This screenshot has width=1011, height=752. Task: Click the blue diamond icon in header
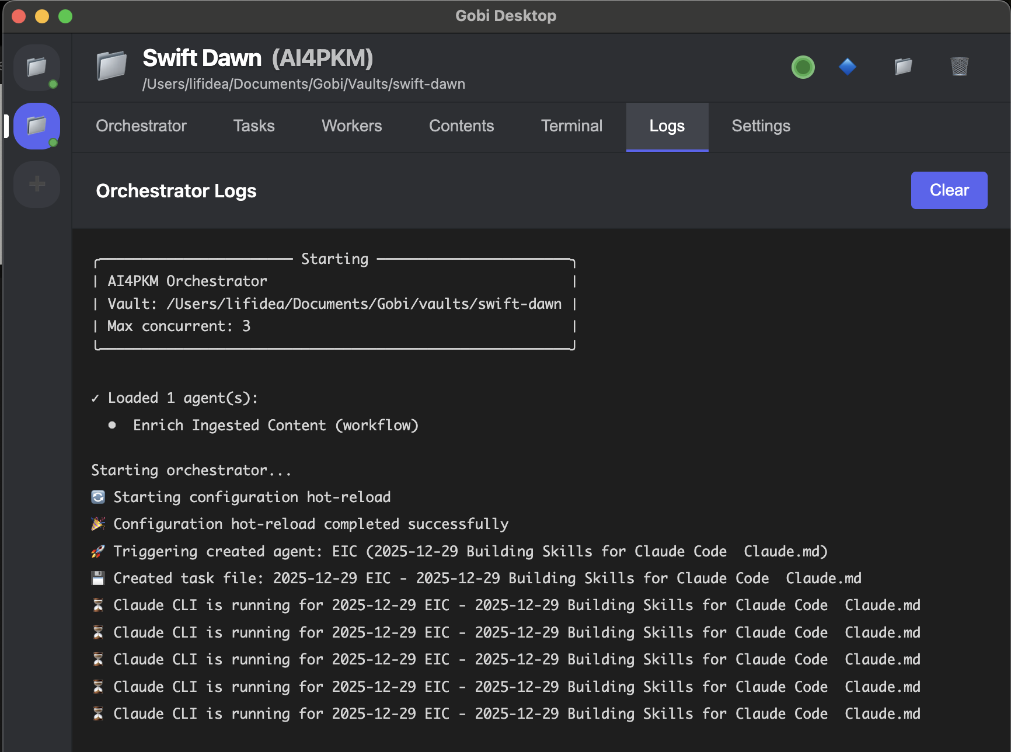(847, 67)
